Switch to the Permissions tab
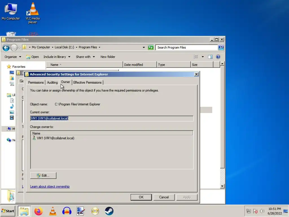Viewport: 289px width, 217px height. click(36, 83)
